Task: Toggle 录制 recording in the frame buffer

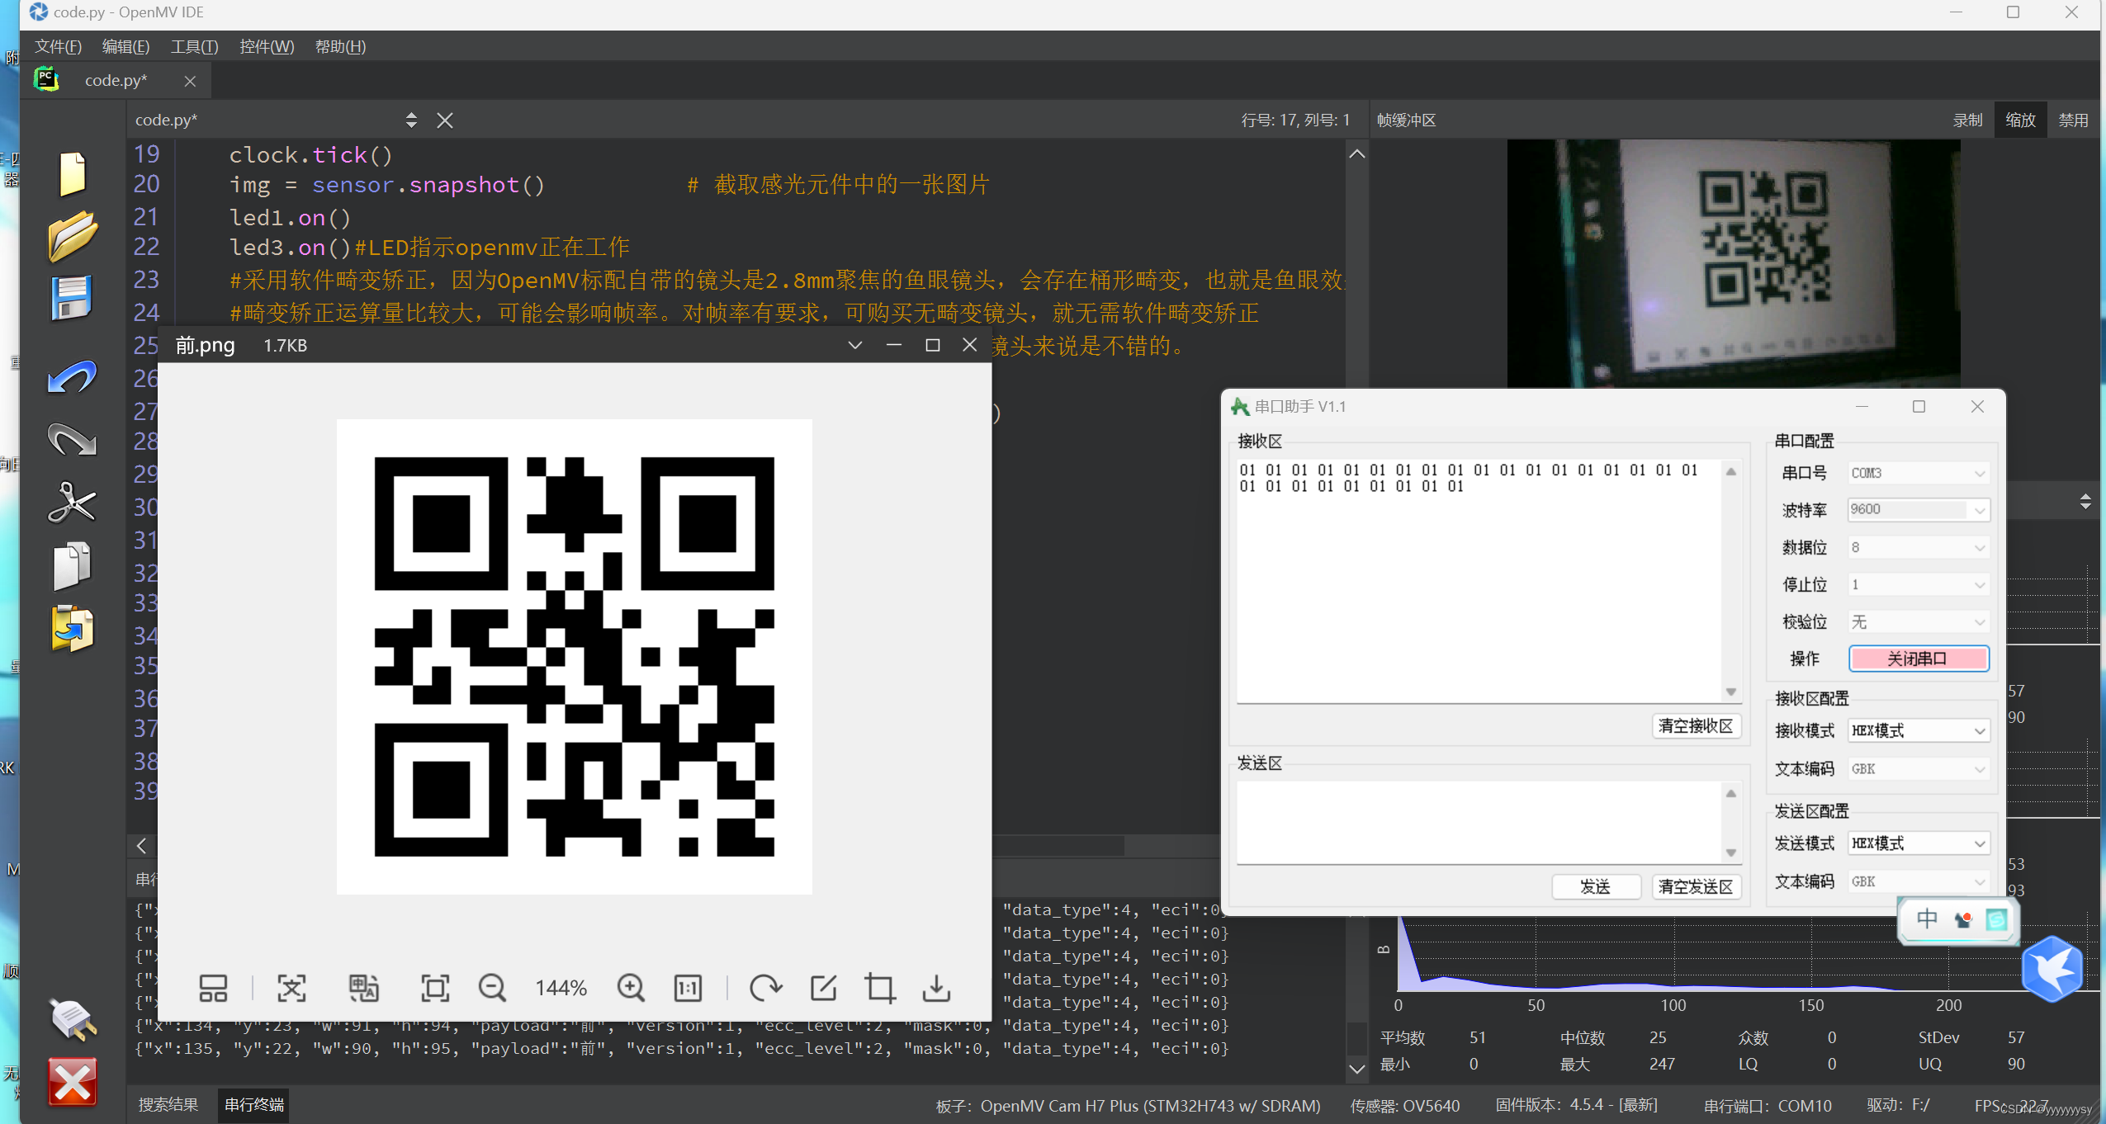Action: [x=1967, y=120]
